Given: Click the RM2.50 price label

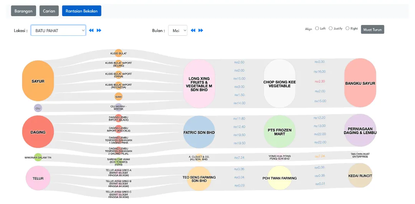Looking at the screenshot, I should pyautogui.click(x=239, y=62).
